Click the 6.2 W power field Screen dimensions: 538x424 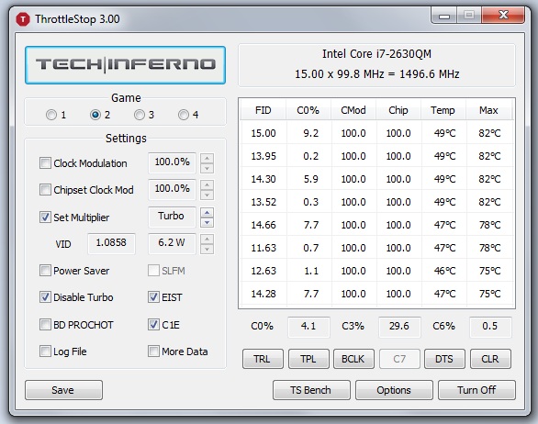pyautogui.click(x=172, y=243)
